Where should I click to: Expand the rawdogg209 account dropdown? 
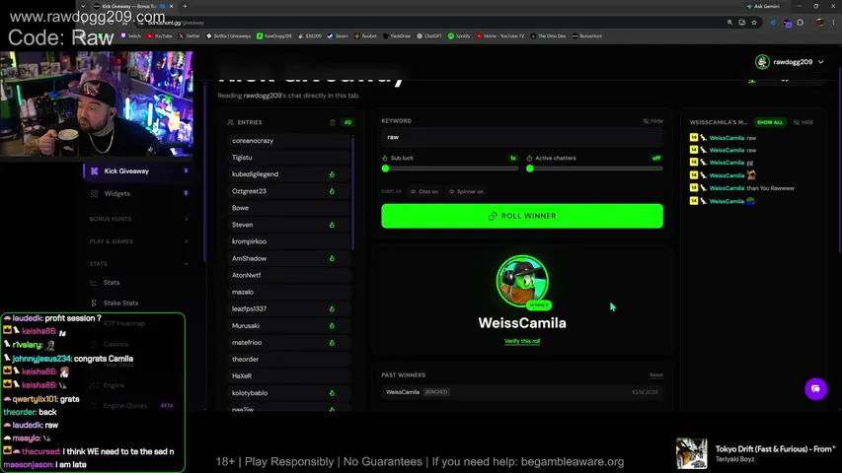tap(821, 62)
